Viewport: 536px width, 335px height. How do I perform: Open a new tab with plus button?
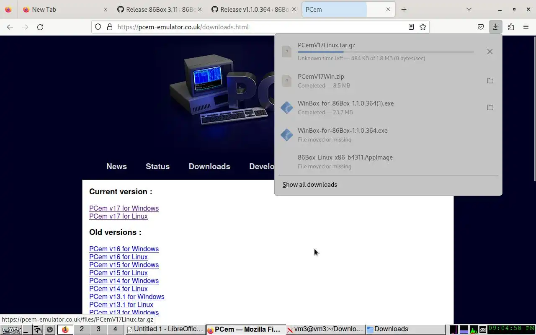[x=404, y=9]
